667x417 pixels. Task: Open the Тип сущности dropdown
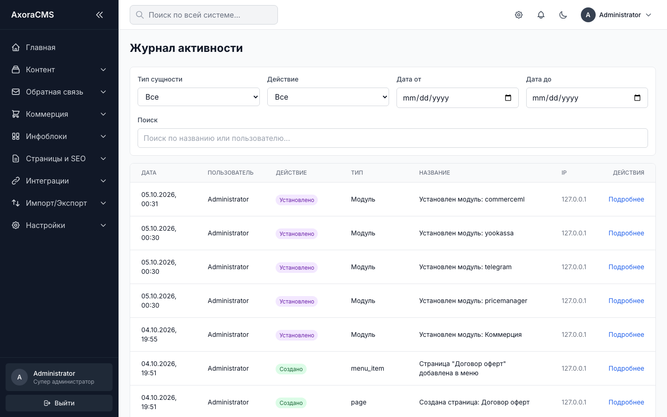(199, 97)
